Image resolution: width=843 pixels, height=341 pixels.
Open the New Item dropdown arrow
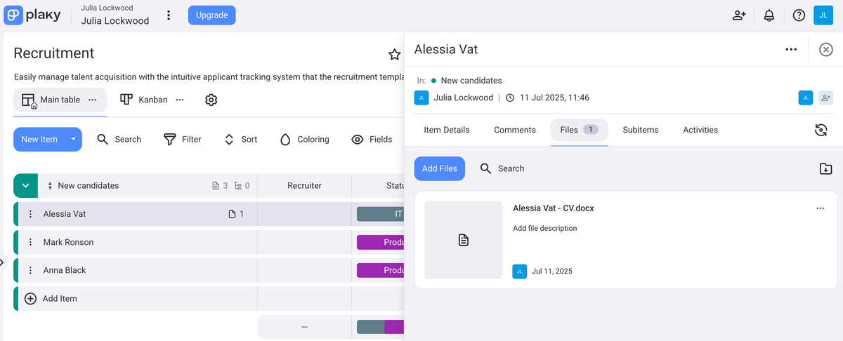[73, 140]
